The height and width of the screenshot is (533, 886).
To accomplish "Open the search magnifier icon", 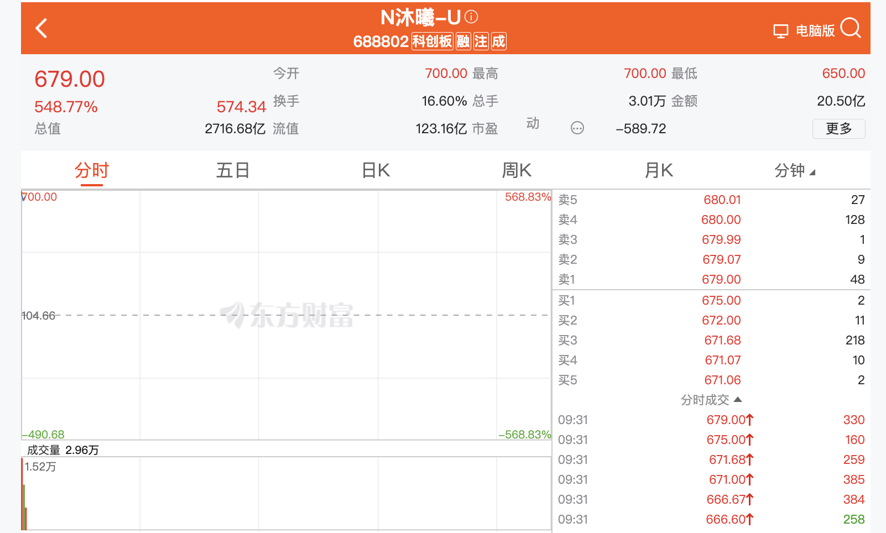I will [851, 28].
